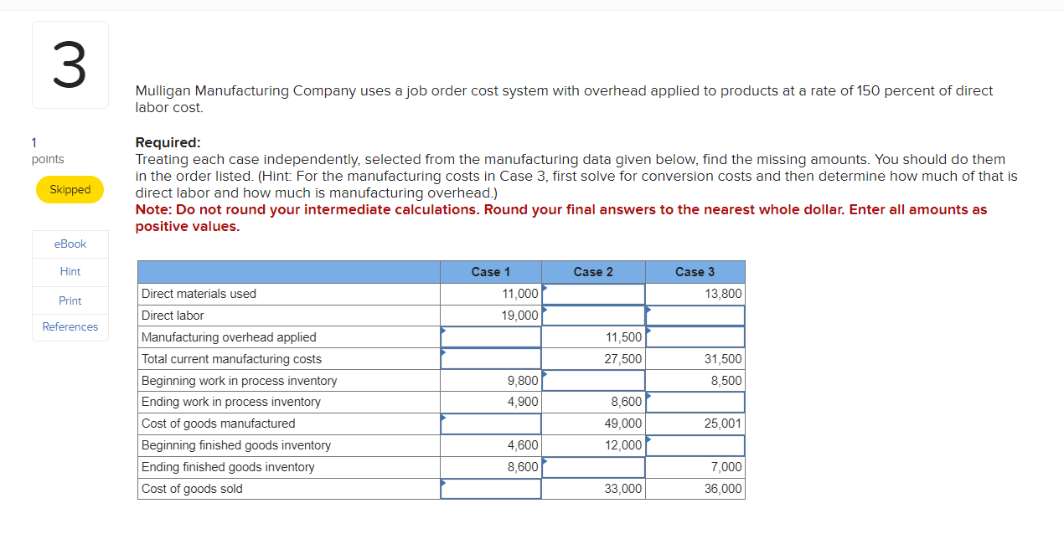Click Case 3 ending finished goods 7,000
This screenshot has width=1064, height=534.
coord(726,467)
